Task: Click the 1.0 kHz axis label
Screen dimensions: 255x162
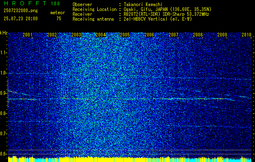Action: pyautogui.click(x=3, y=73)
